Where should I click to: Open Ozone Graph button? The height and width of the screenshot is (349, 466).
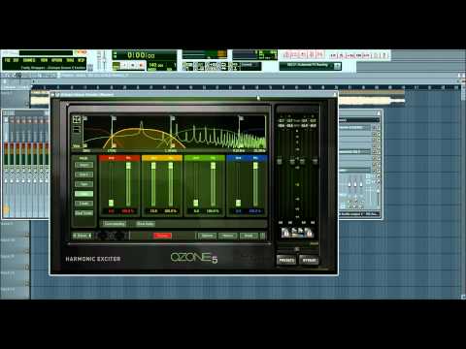[249, 236]
